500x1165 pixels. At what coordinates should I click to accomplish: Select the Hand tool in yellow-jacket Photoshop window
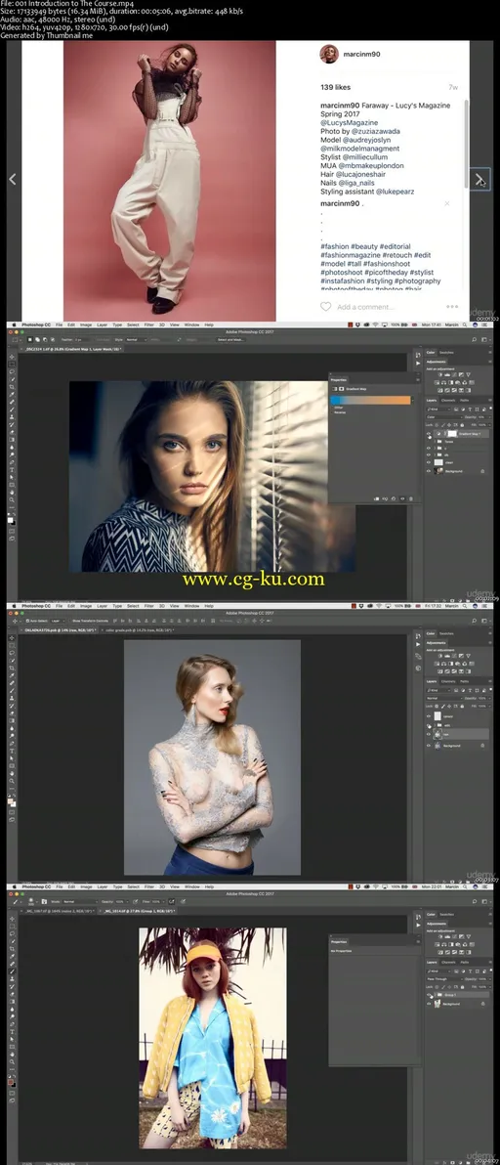point(12,1055)
